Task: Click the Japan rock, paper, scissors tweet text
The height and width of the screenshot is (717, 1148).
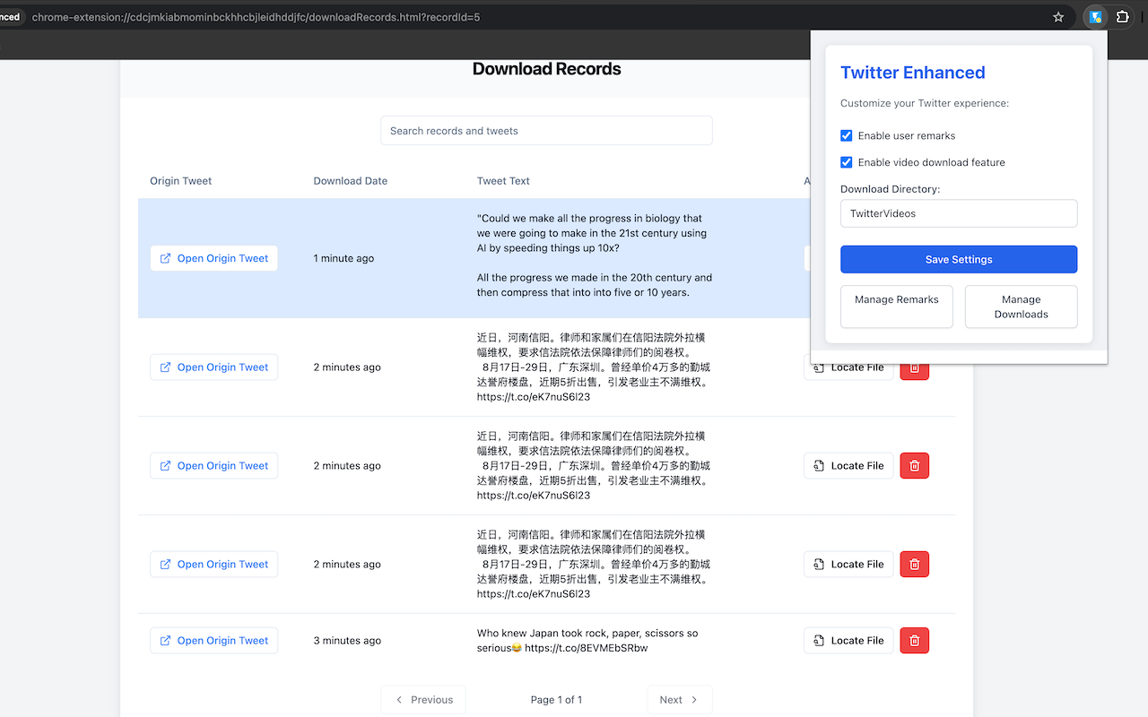Action: (x=587, y=641)
